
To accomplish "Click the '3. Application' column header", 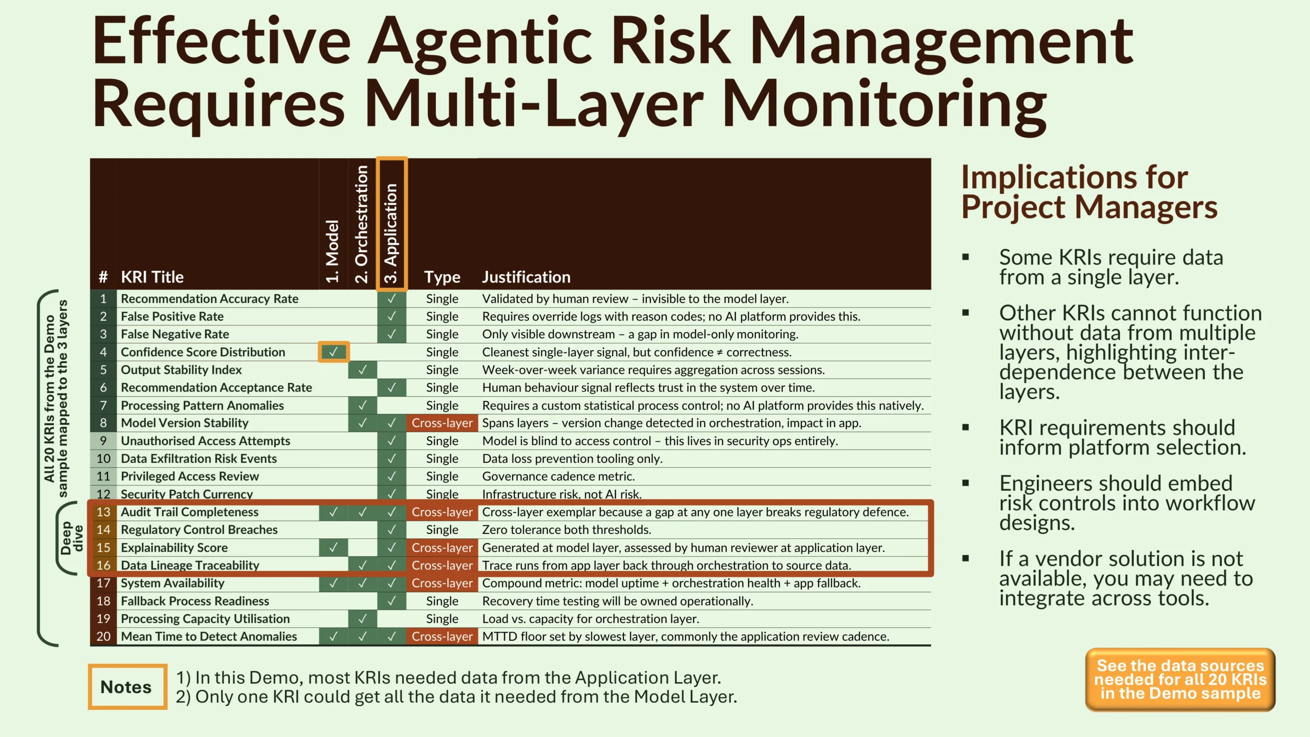I will [391, 233].
